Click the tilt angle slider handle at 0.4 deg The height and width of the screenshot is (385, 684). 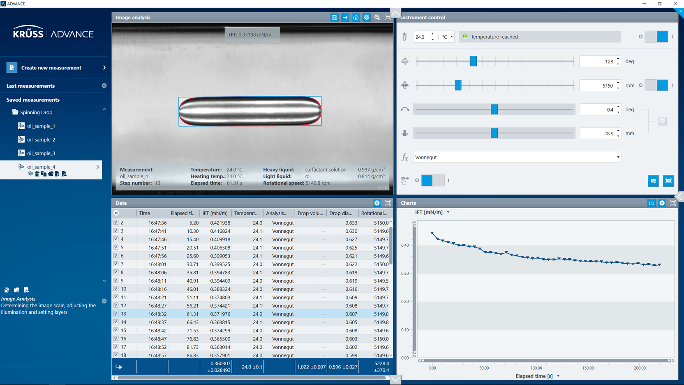(x=494, y=109)
